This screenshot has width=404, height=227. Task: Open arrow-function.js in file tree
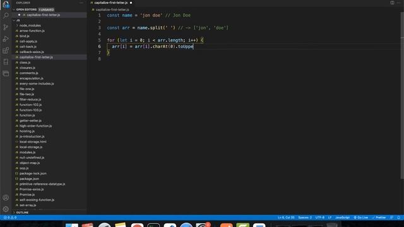pyautogui.click(x=32, y=31)
